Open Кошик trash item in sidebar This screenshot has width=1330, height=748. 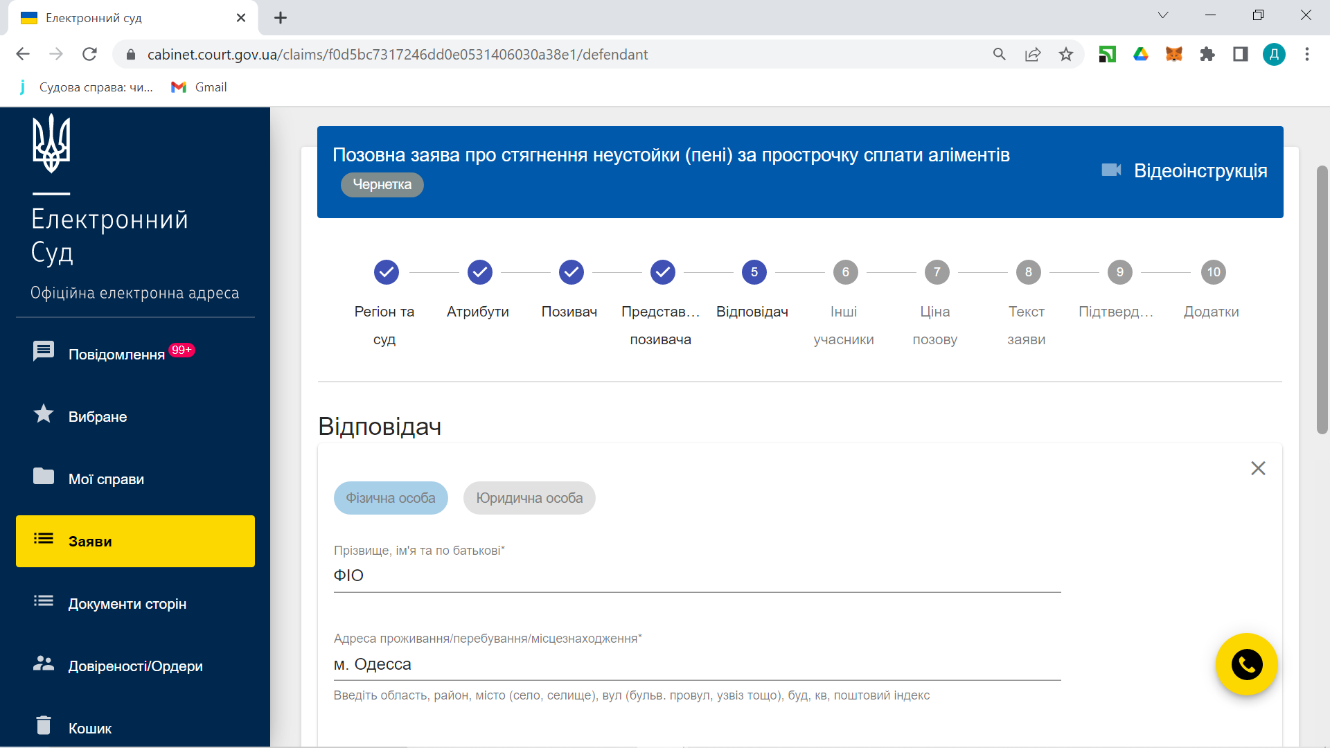click(89, 728)
